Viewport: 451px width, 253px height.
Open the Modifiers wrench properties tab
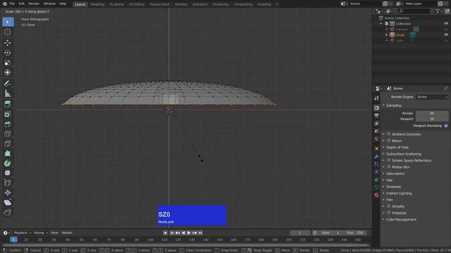tap(376, 156)
